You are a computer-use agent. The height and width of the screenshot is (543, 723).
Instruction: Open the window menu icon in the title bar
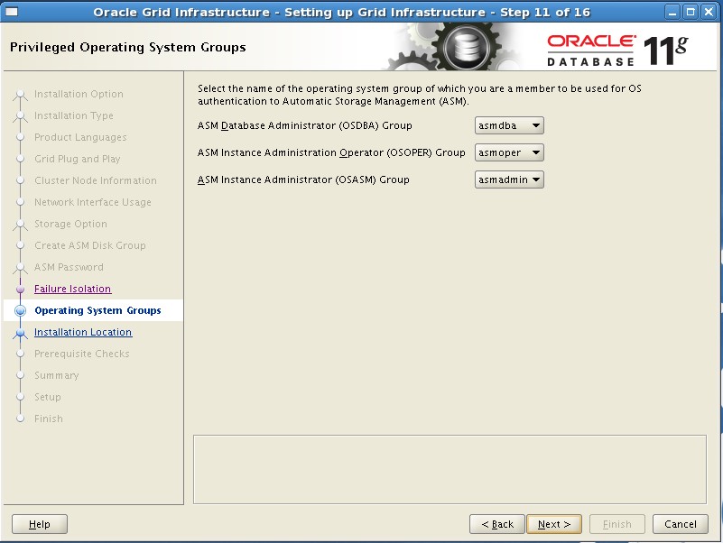12,12
